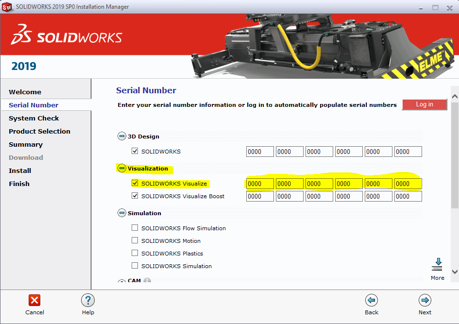This screenshot has width=459, height=324.
Task: Click first serial field of Visualize Boost
Action: (260, 196)
